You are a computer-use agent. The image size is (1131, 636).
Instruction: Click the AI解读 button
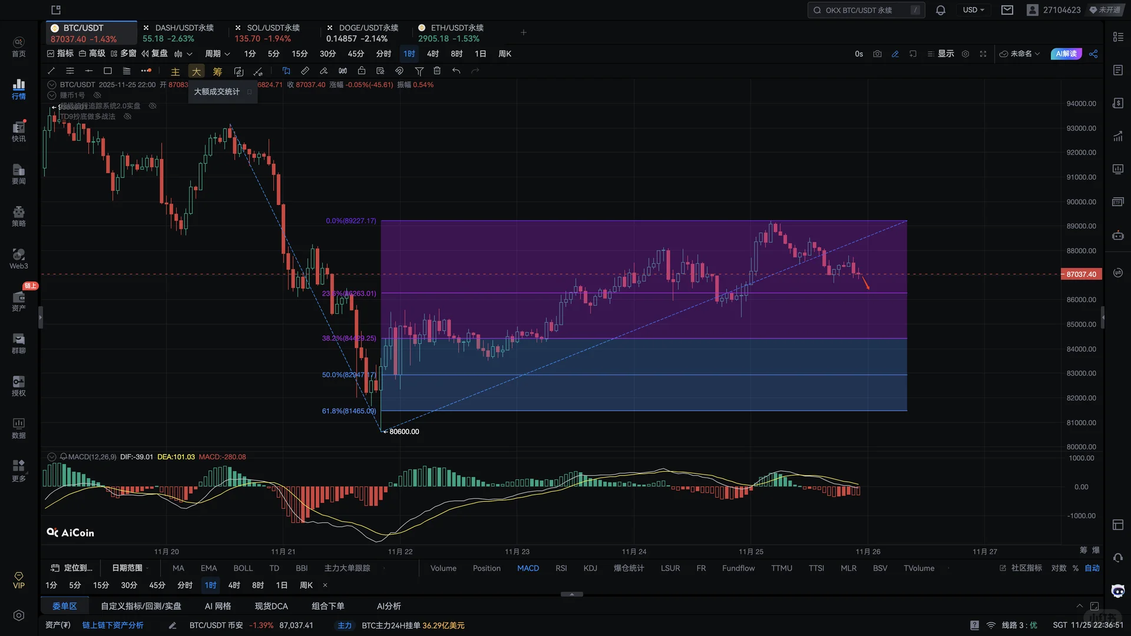1066,54
